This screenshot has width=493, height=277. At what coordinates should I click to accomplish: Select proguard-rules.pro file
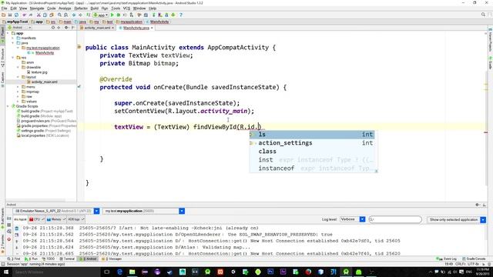[x=35, y=121]
